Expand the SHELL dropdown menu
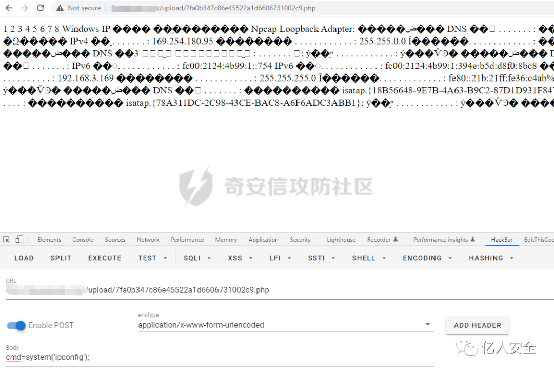The width and height of the screenshot is (554, 372). 369,258
